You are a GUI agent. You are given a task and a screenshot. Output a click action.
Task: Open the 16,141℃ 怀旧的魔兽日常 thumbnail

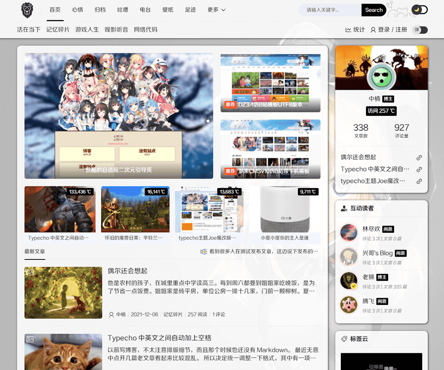135,210
